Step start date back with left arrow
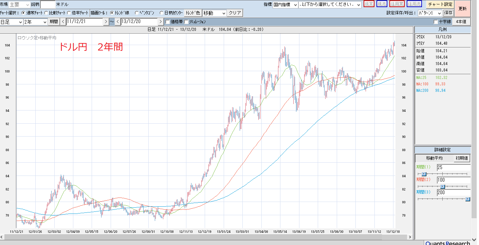479x245 pixels. click(63, 22)
